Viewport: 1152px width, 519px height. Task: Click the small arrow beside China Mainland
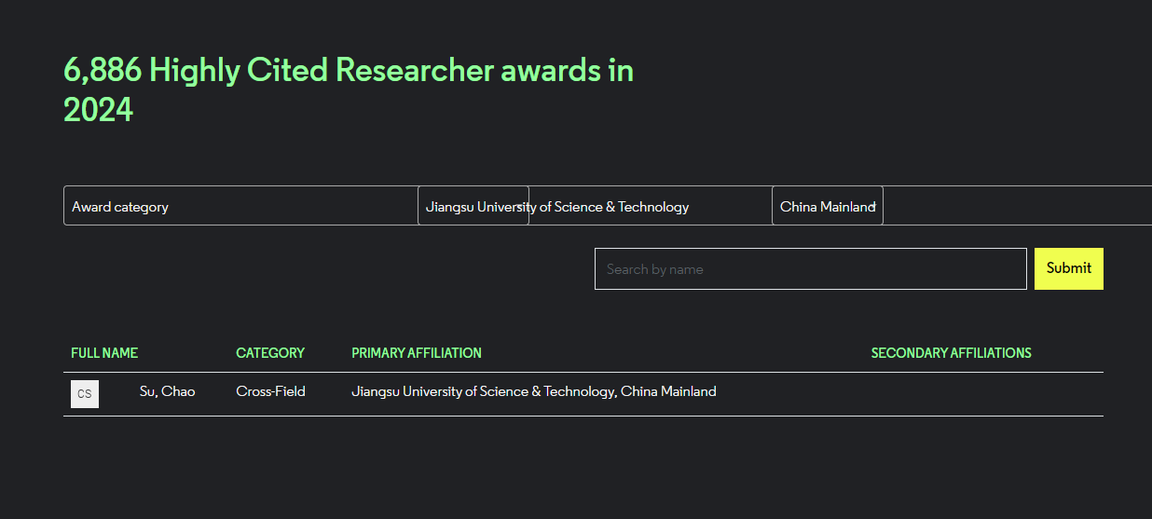point(874,205)
